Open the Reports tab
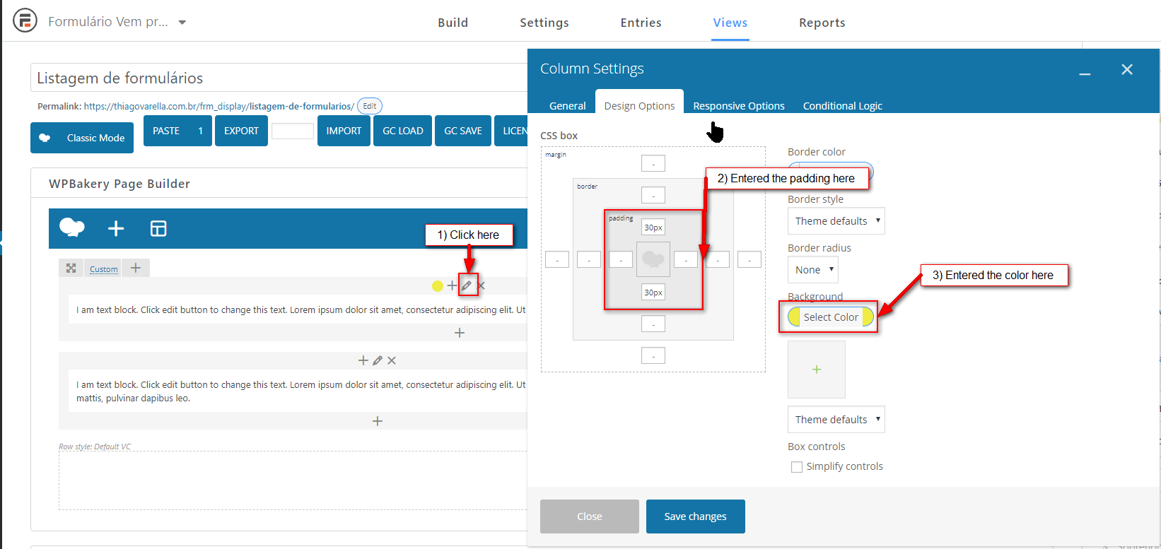 (822, 23)
